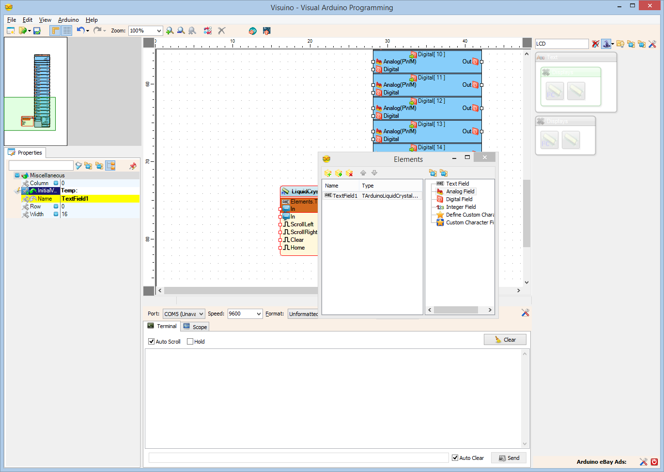Click the Add element icon in Elements
The width and height of the screenshot is (664, 472).
click(x=328, y=173)
